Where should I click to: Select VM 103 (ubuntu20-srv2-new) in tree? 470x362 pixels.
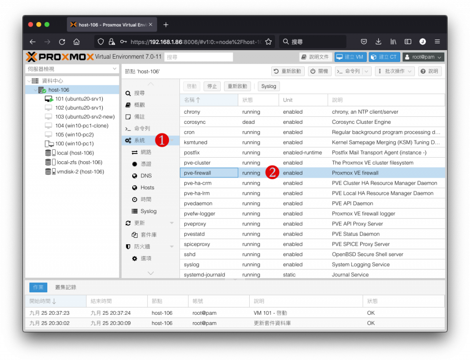[x=85, y=117]
